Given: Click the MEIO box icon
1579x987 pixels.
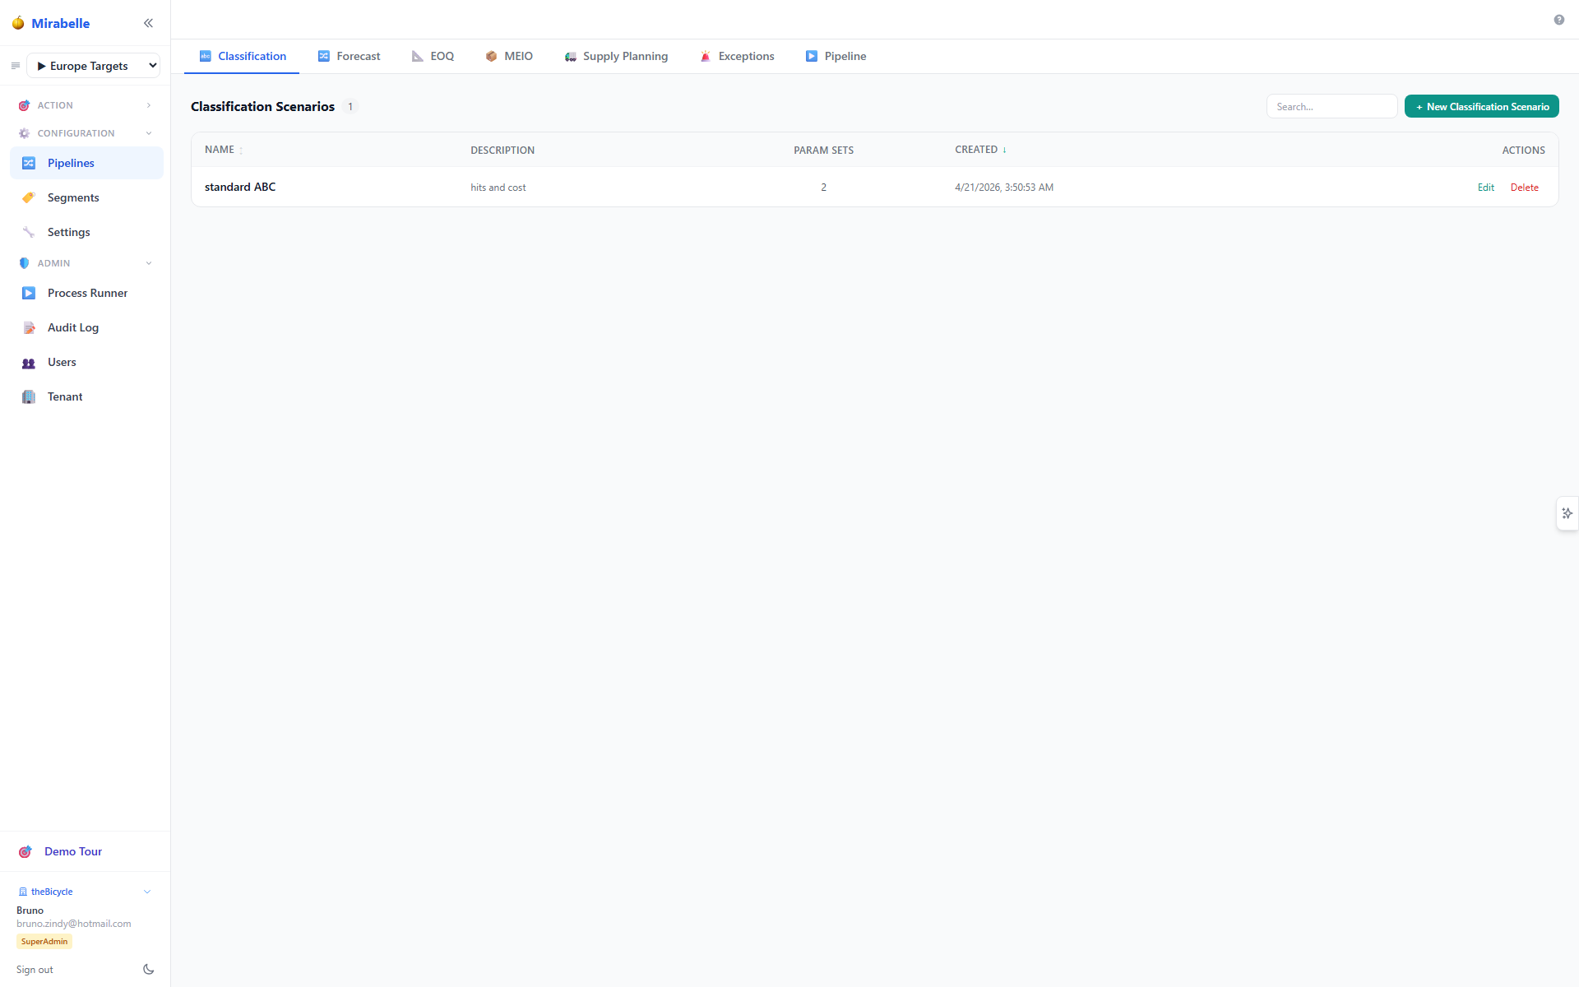Looking at the screenshot, I should [491, 56].
